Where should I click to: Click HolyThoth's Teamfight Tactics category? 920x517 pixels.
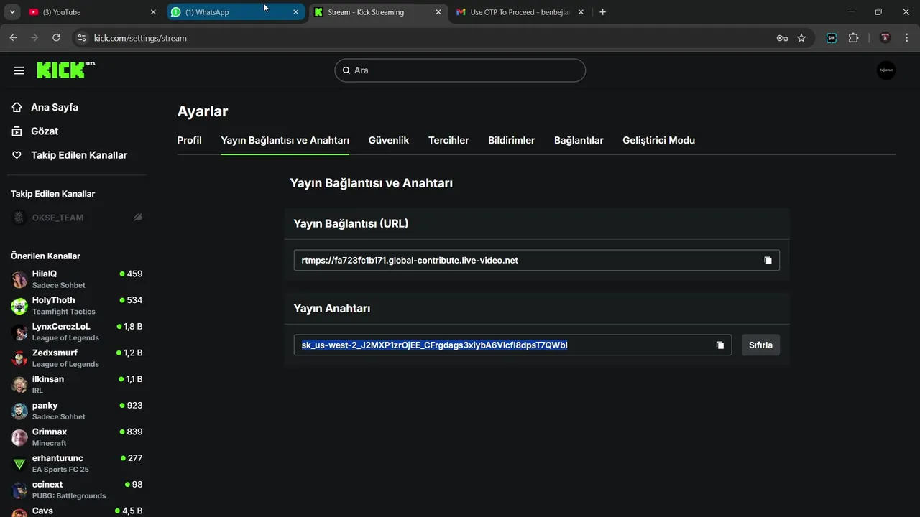coord(63,312)
